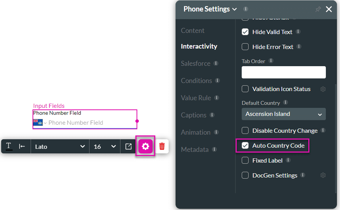Click the align-left indent icon
Screen dimensions: 340x210
click(22, 147)
